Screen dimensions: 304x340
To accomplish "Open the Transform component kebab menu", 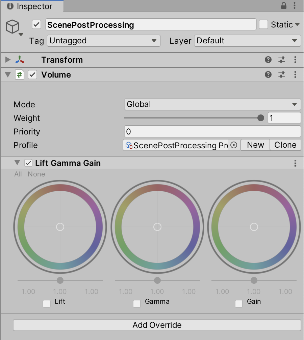I will 295,60.
